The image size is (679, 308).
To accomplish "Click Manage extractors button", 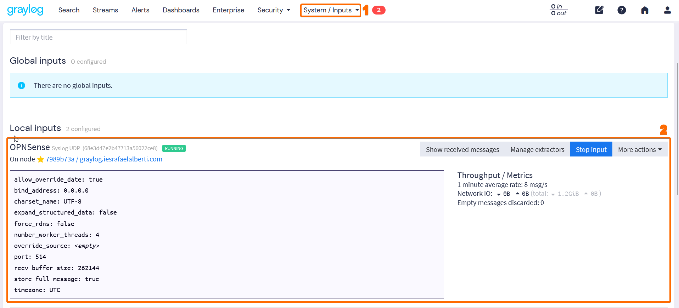I will (537, 149).
